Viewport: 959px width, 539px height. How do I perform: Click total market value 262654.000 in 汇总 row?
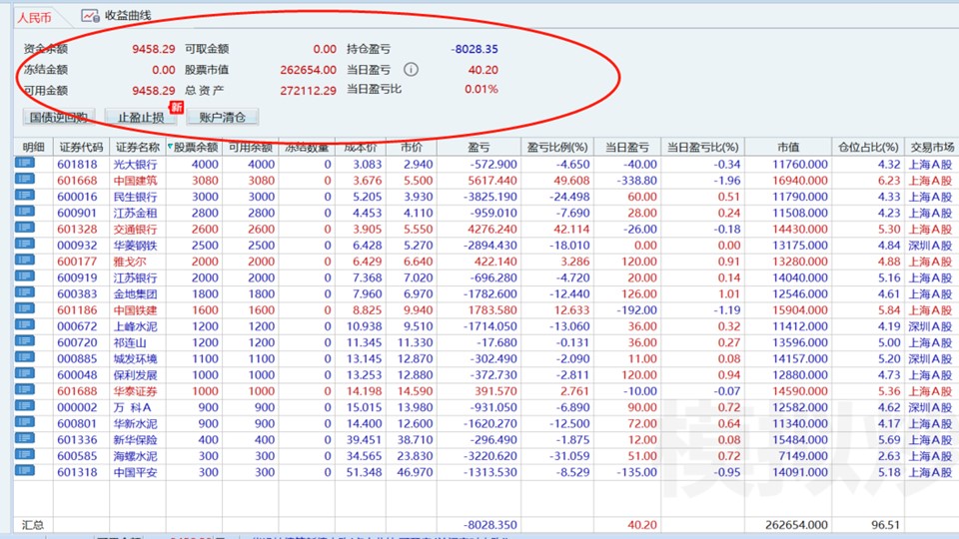click(x=796, y=525)
